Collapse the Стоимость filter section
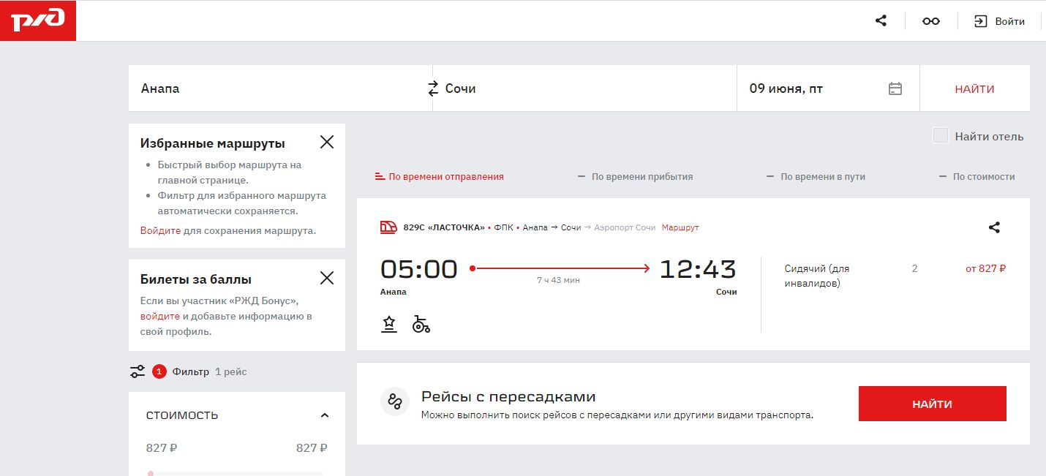The image size is (1046, 476). [x=325, y=415]
